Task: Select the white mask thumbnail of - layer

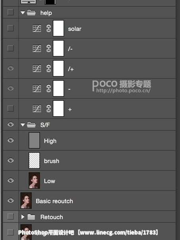Action: [58, 88]
